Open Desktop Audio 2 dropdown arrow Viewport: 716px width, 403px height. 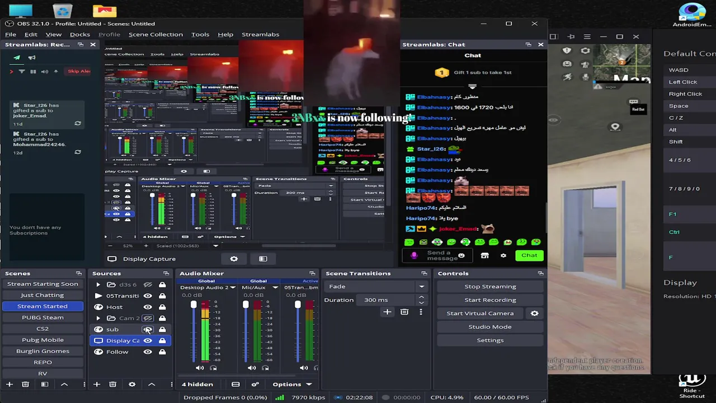(x=233, y=288)
